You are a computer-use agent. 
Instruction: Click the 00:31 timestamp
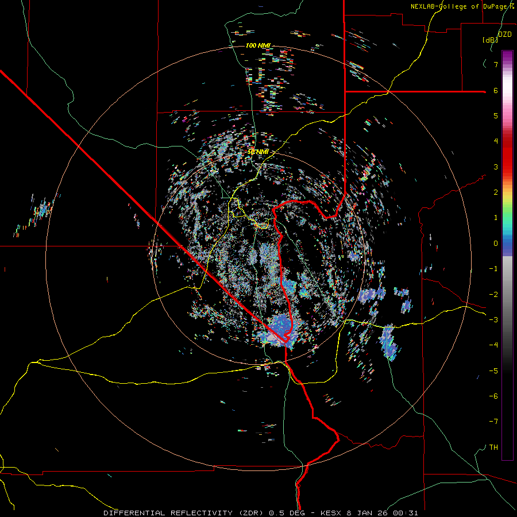click(x=405, y=513)
